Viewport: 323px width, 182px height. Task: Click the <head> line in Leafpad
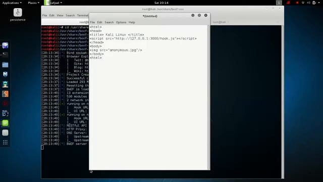point(95,31)
